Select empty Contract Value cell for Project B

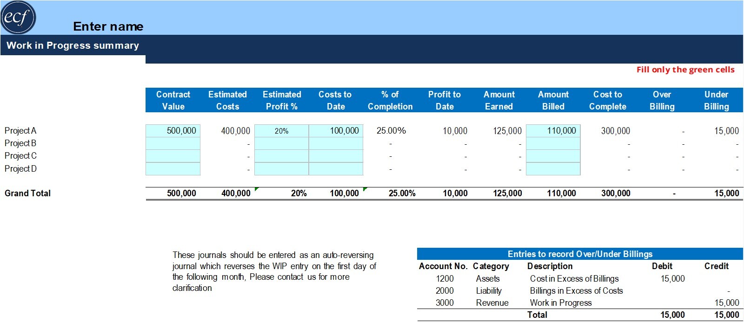click(173, 143)
